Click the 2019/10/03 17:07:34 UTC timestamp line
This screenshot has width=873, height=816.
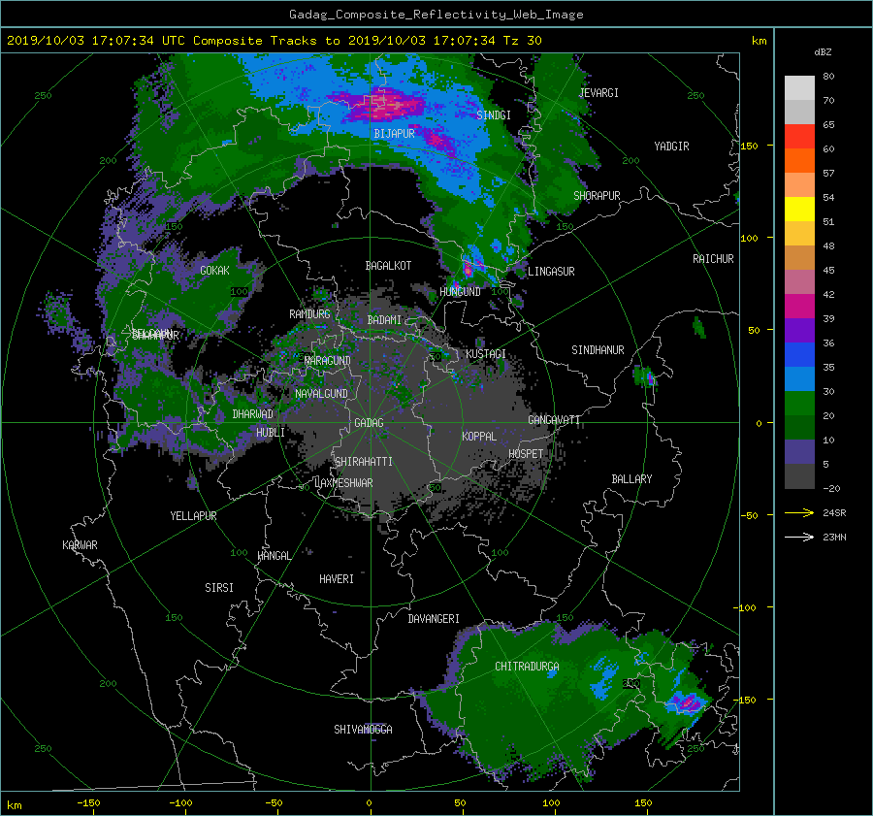[274, 40]
